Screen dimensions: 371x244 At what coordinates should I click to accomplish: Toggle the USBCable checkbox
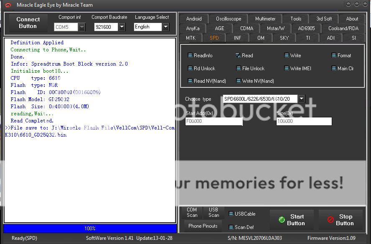tap(231, 213)
